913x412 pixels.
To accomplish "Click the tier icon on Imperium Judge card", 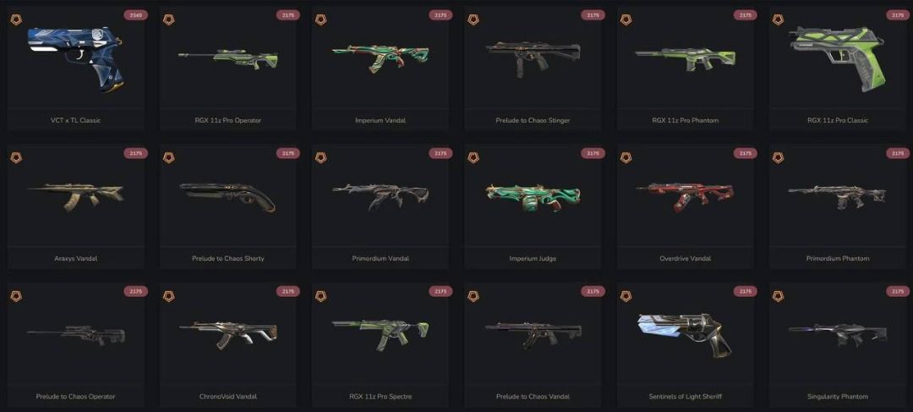I will 473,157.
